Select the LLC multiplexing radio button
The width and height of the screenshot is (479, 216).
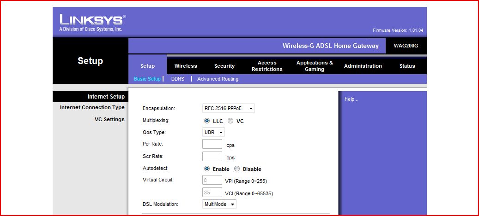pos(207,121)
